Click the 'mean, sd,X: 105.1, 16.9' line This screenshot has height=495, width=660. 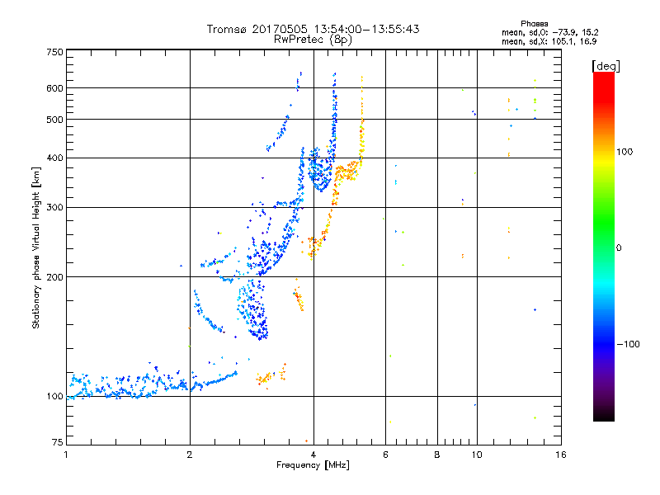coord(549,41)
